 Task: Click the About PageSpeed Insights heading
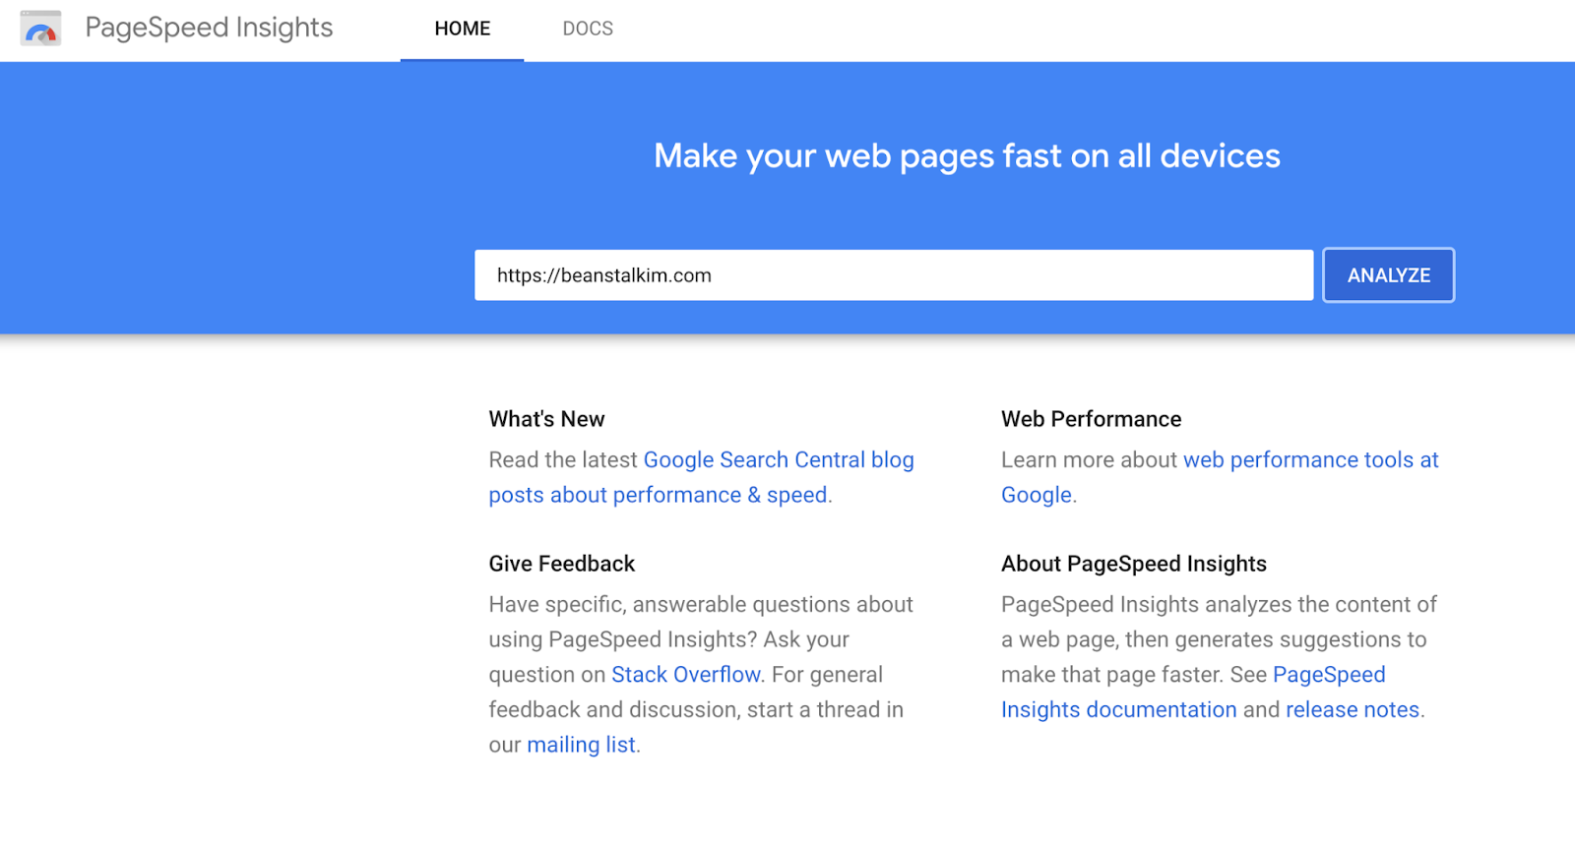pos(1134,564)
